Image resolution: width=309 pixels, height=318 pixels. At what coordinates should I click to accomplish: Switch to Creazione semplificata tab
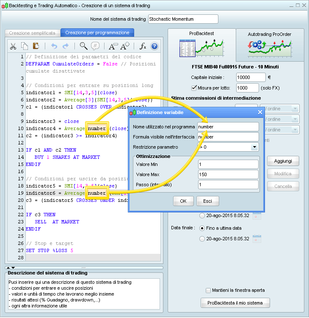point(32,33)
